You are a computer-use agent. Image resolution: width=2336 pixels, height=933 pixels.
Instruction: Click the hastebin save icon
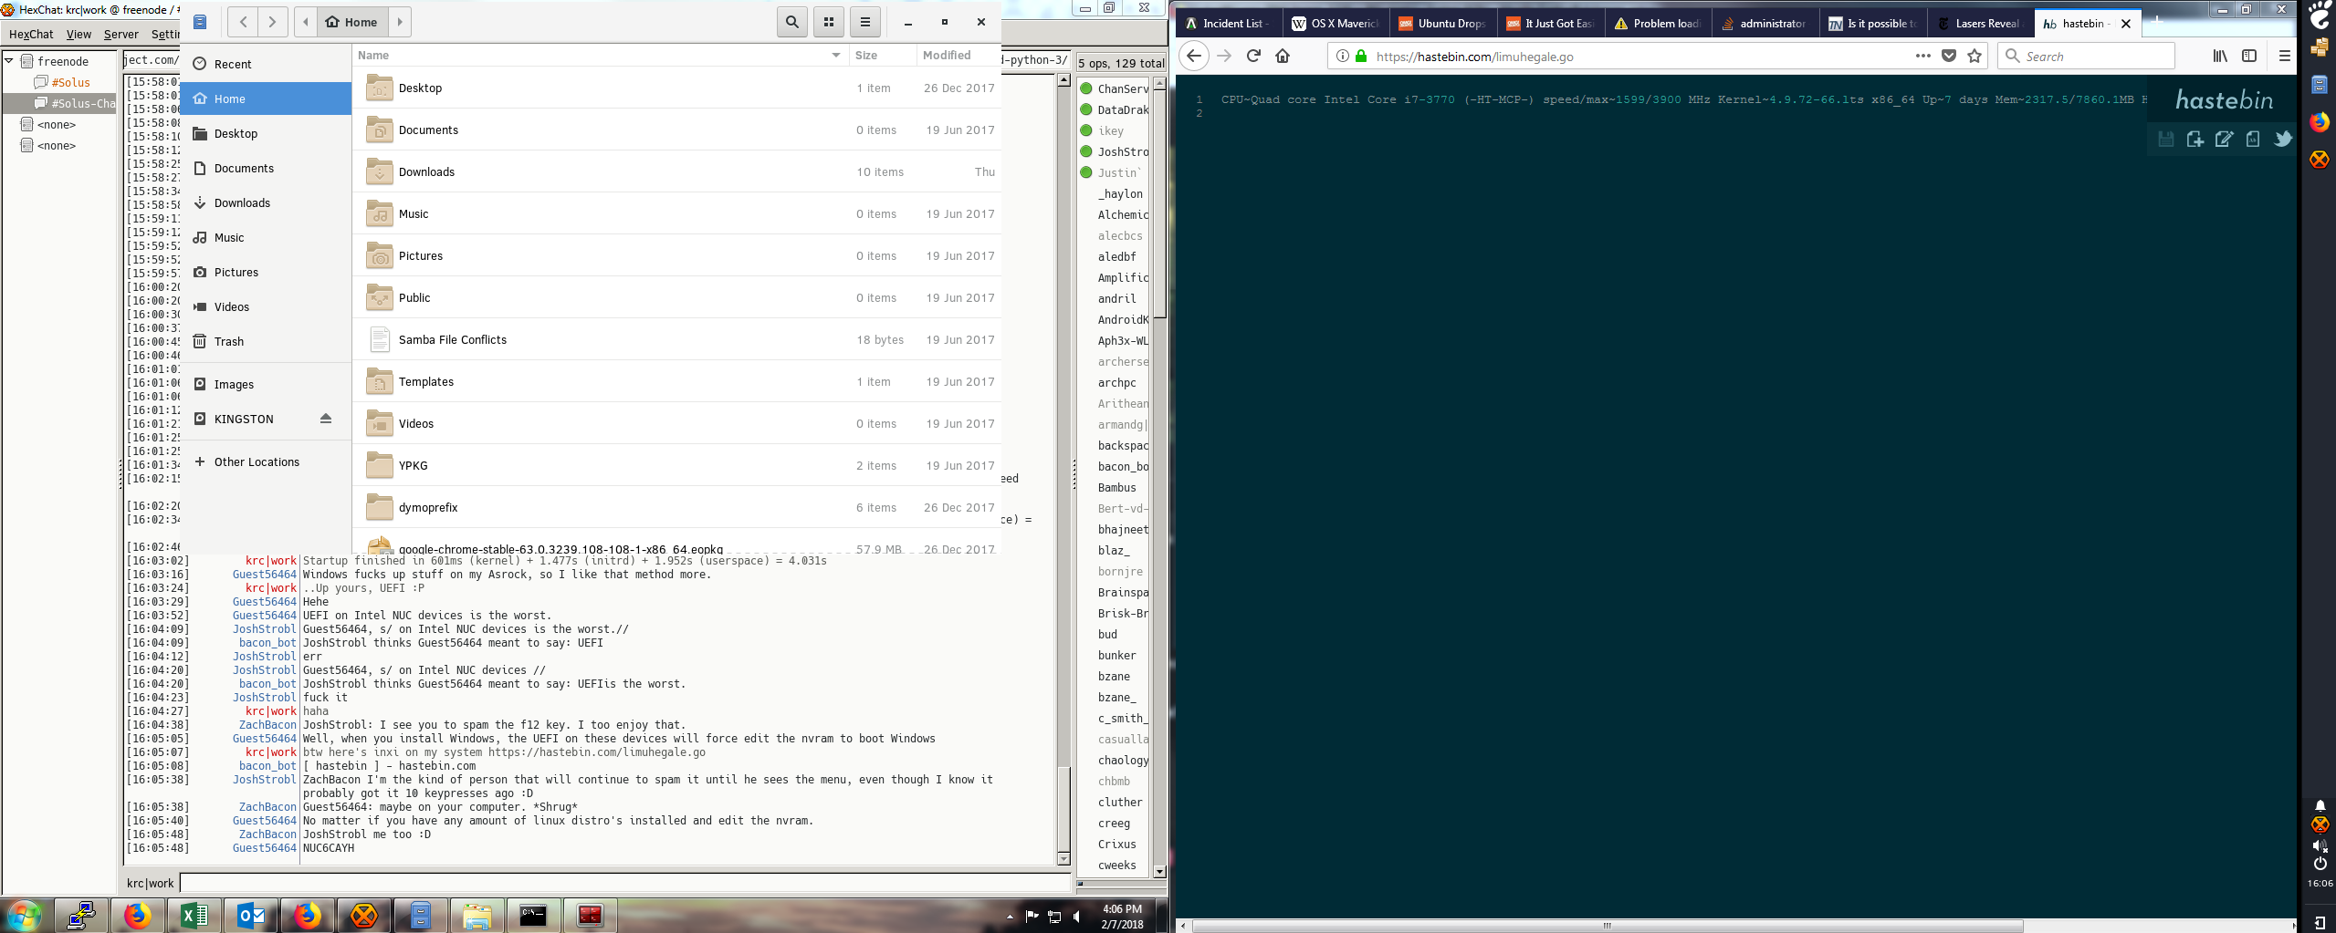point(2165,139)
